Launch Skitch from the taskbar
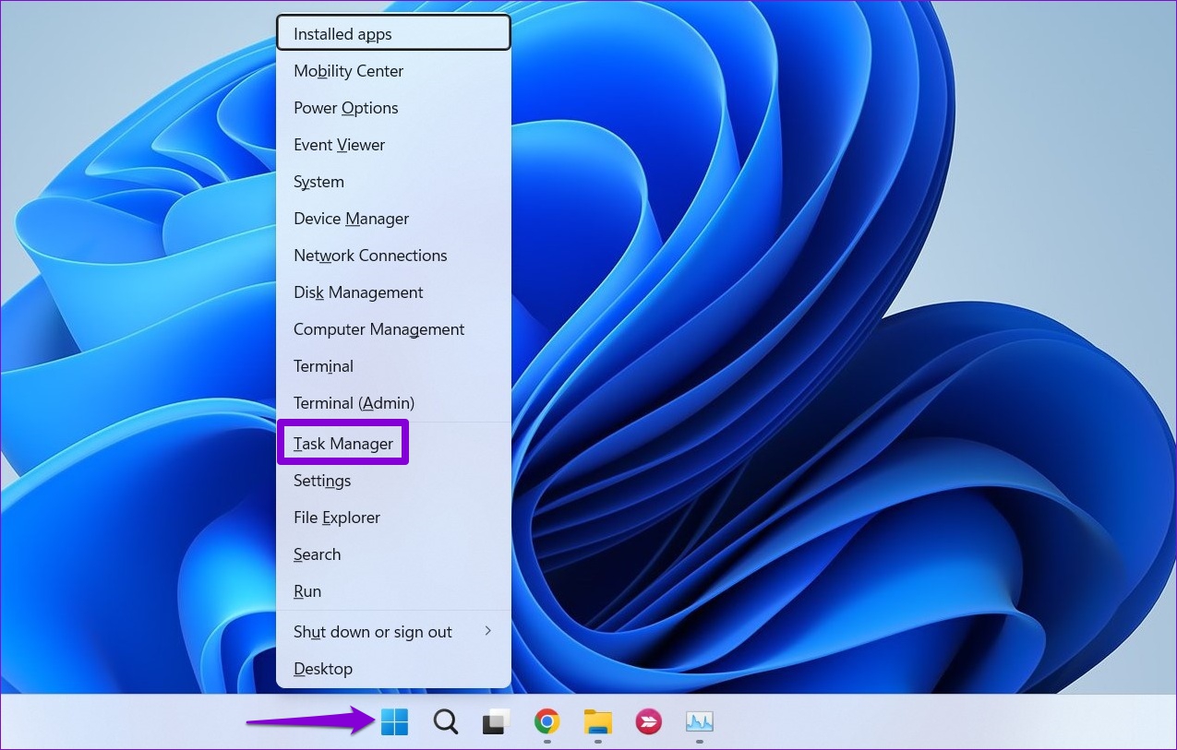This screenshot has height=750, width=1177. pyautogui.click(x=648, y=722)
